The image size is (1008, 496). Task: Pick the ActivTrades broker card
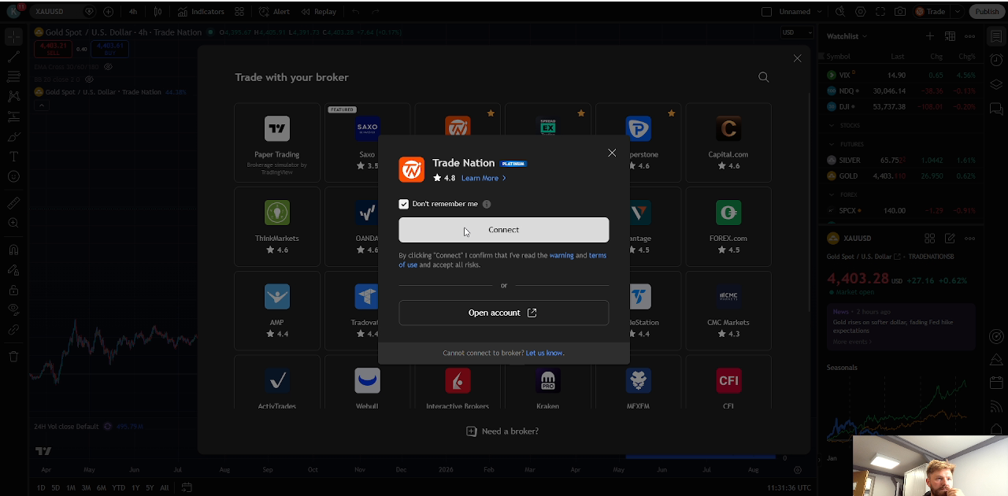point(277,383)
